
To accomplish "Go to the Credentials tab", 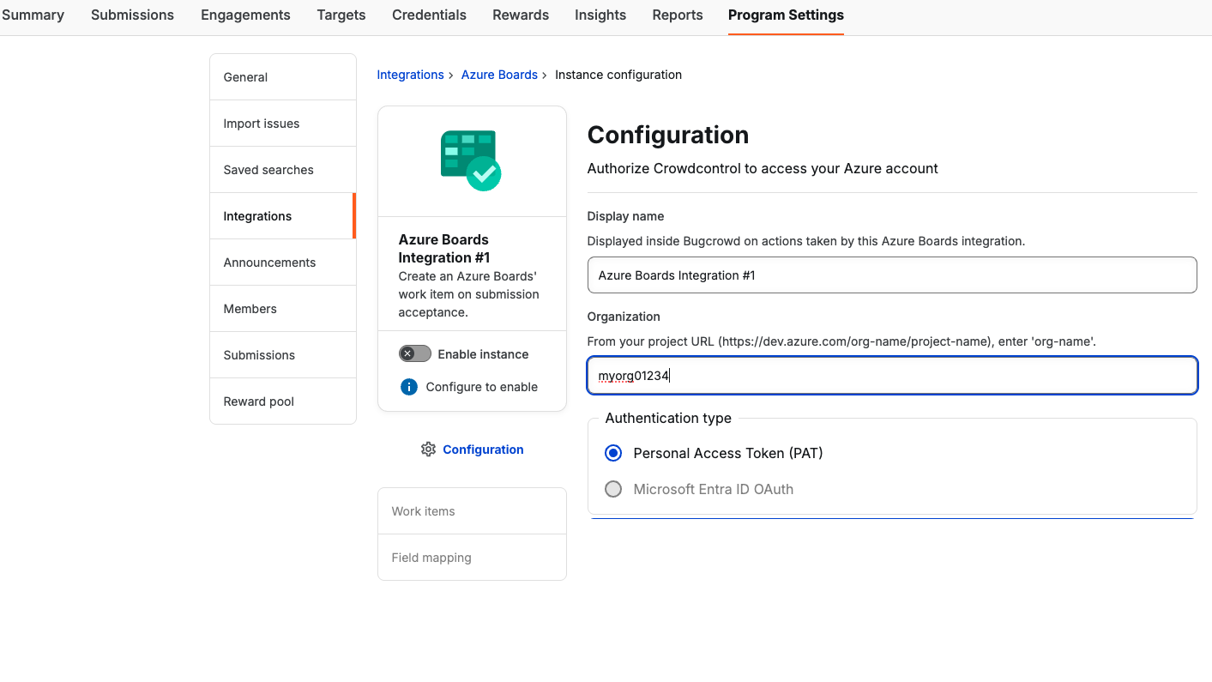I will click(429, 15).
